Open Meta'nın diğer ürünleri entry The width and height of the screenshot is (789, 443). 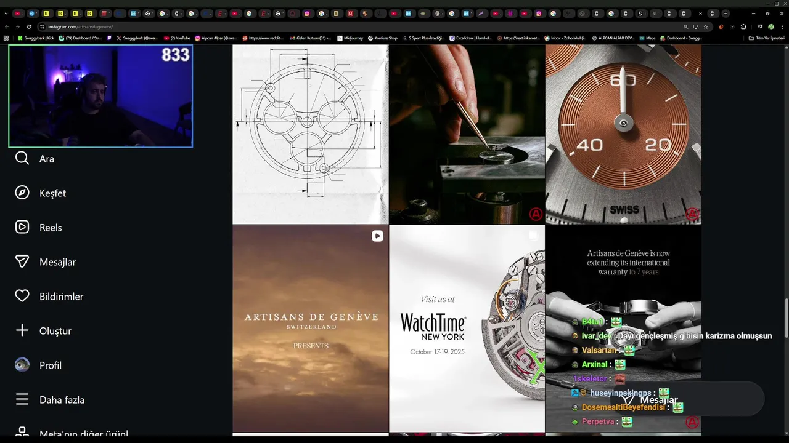(x=72, y=433)
